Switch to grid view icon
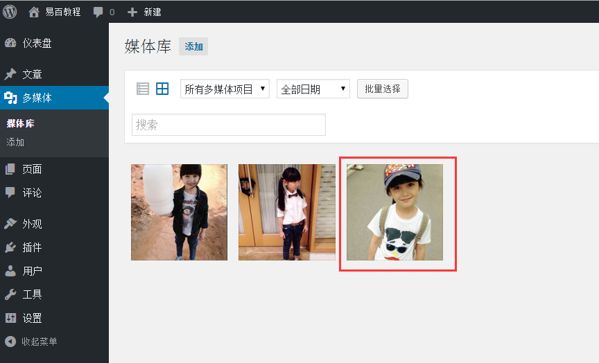599x363 pixels. point(162,89)
